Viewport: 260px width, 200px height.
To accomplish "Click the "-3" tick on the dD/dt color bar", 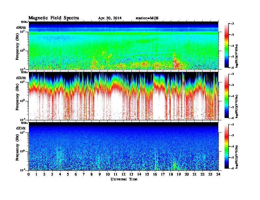I will click(x=232, y=85).
